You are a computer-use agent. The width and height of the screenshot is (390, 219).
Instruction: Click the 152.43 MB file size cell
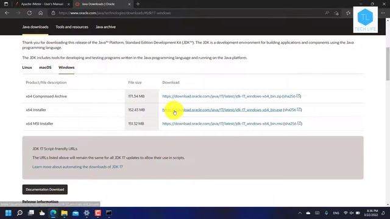141,109
